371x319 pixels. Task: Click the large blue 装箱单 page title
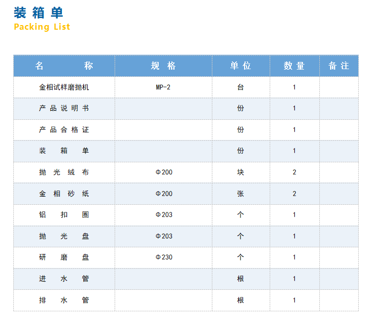point(38,13)
